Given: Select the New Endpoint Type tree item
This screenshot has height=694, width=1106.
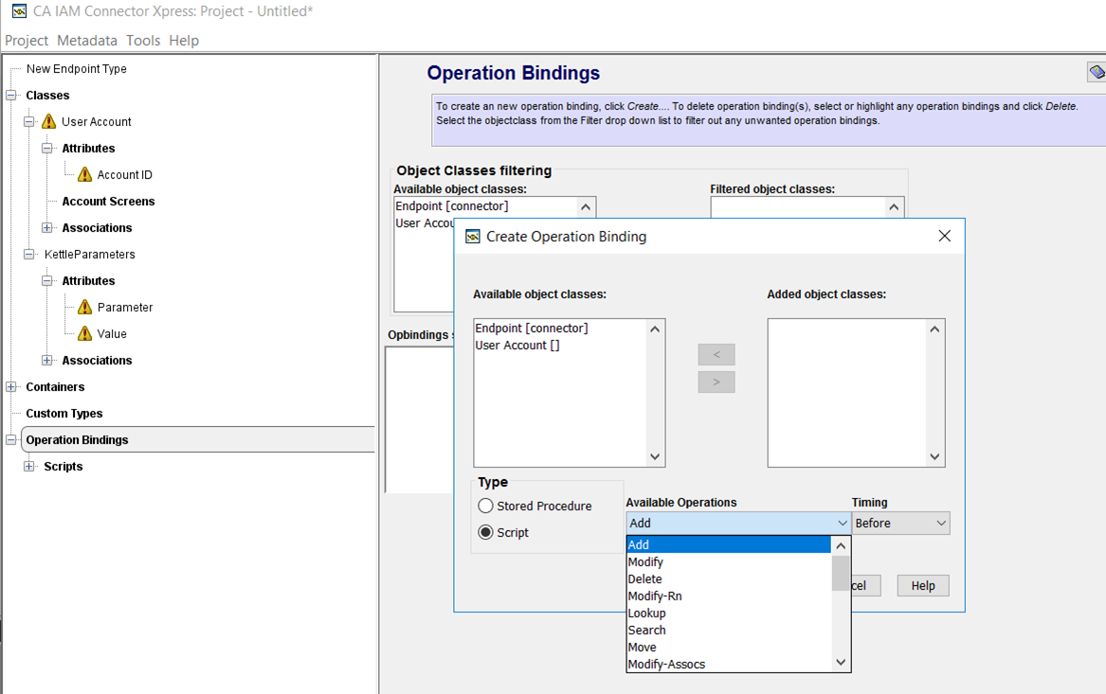Looking at the screenshot, I should click(x=76, y=68).
